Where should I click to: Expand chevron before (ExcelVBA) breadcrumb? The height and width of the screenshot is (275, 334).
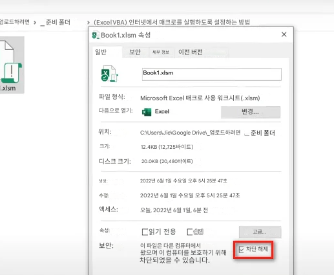click(x=89, y=23)
